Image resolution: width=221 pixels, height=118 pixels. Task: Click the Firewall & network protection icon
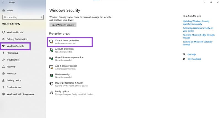[51, 59]
